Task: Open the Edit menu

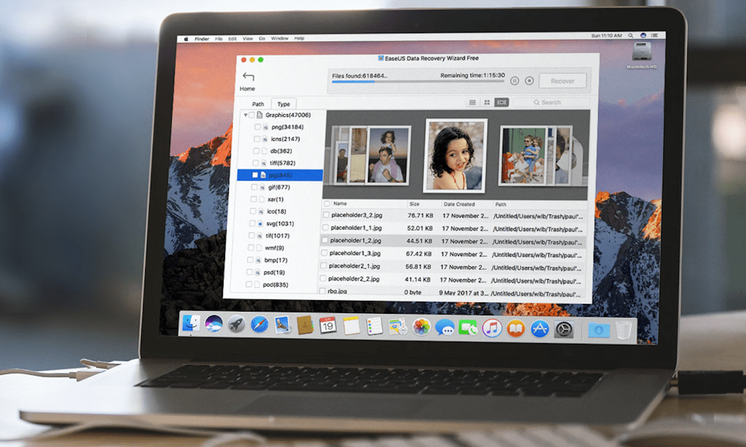Action: pyautogui.click(x=233, y=39)
